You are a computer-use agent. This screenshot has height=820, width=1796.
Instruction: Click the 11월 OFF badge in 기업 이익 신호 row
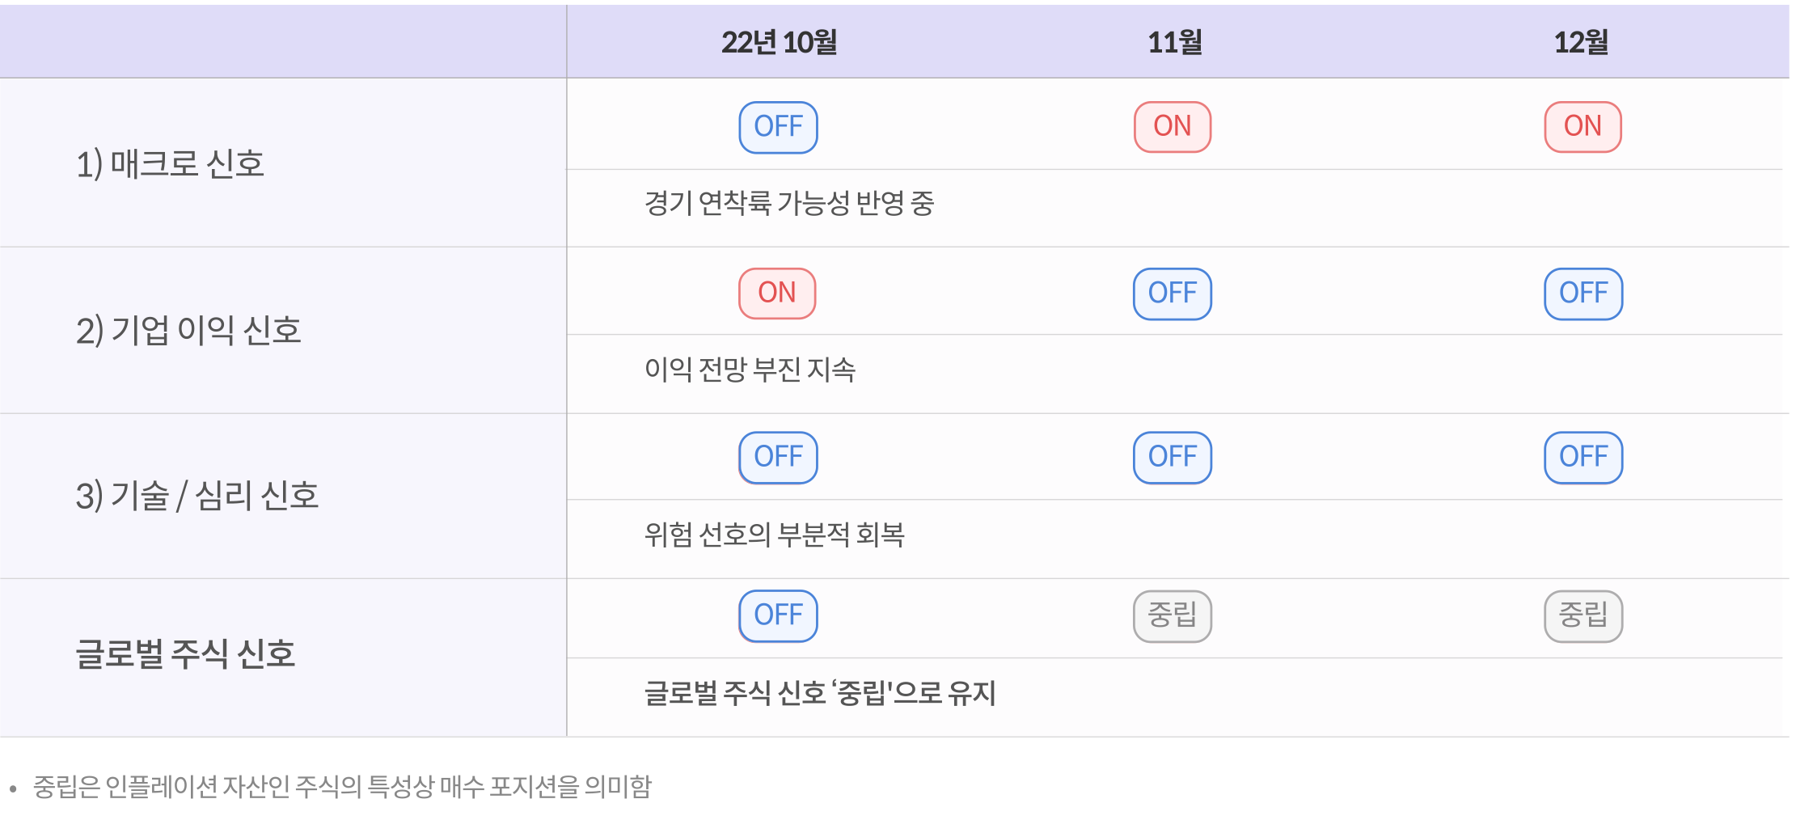click(x=1172, y=294)
